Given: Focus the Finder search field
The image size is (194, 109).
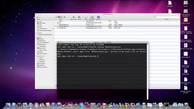Looking at the screenshot, I should click(x=167, y=17).
